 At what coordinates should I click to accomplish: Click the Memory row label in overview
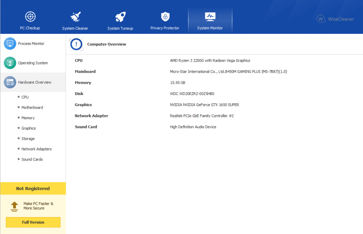point(83,82)
